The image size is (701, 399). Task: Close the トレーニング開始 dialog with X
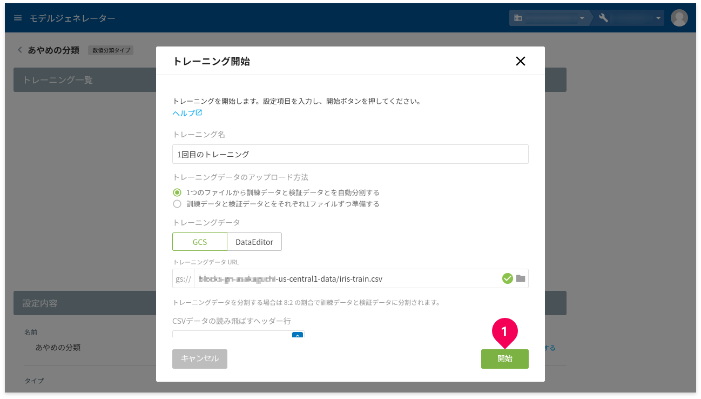click(x=520, y=61)
